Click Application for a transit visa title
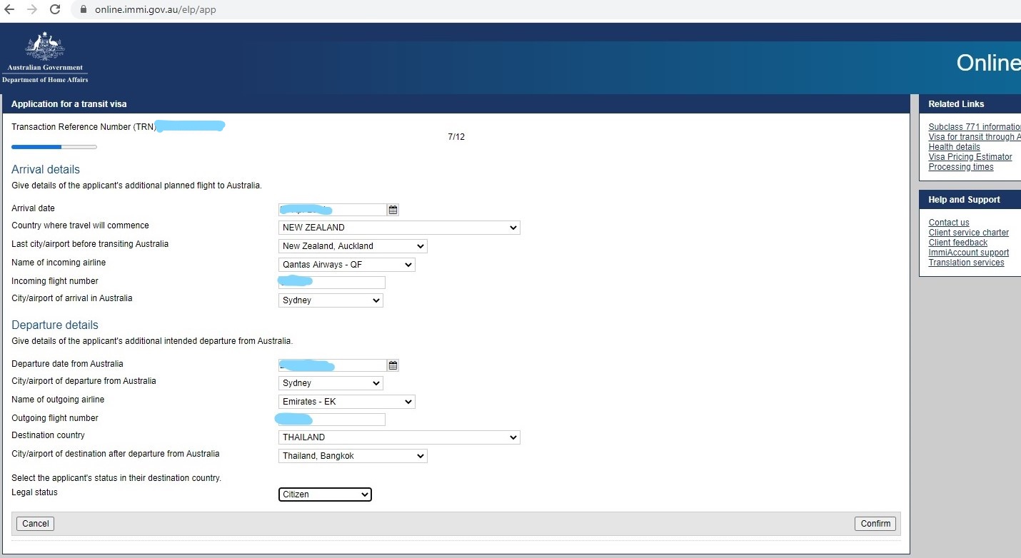Viewport: 1021px width, 558px height. [x=69, y=104]
